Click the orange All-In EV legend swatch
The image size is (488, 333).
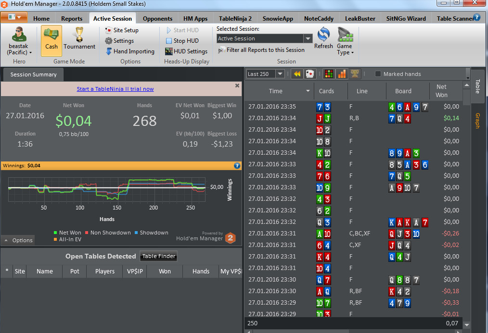pyautogui.click(x=55, y=239)
